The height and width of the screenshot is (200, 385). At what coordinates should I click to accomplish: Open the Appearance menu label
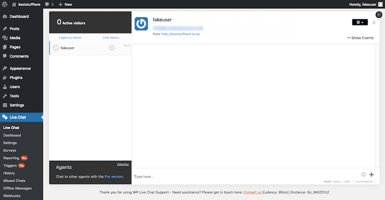(x=20, y=68)
